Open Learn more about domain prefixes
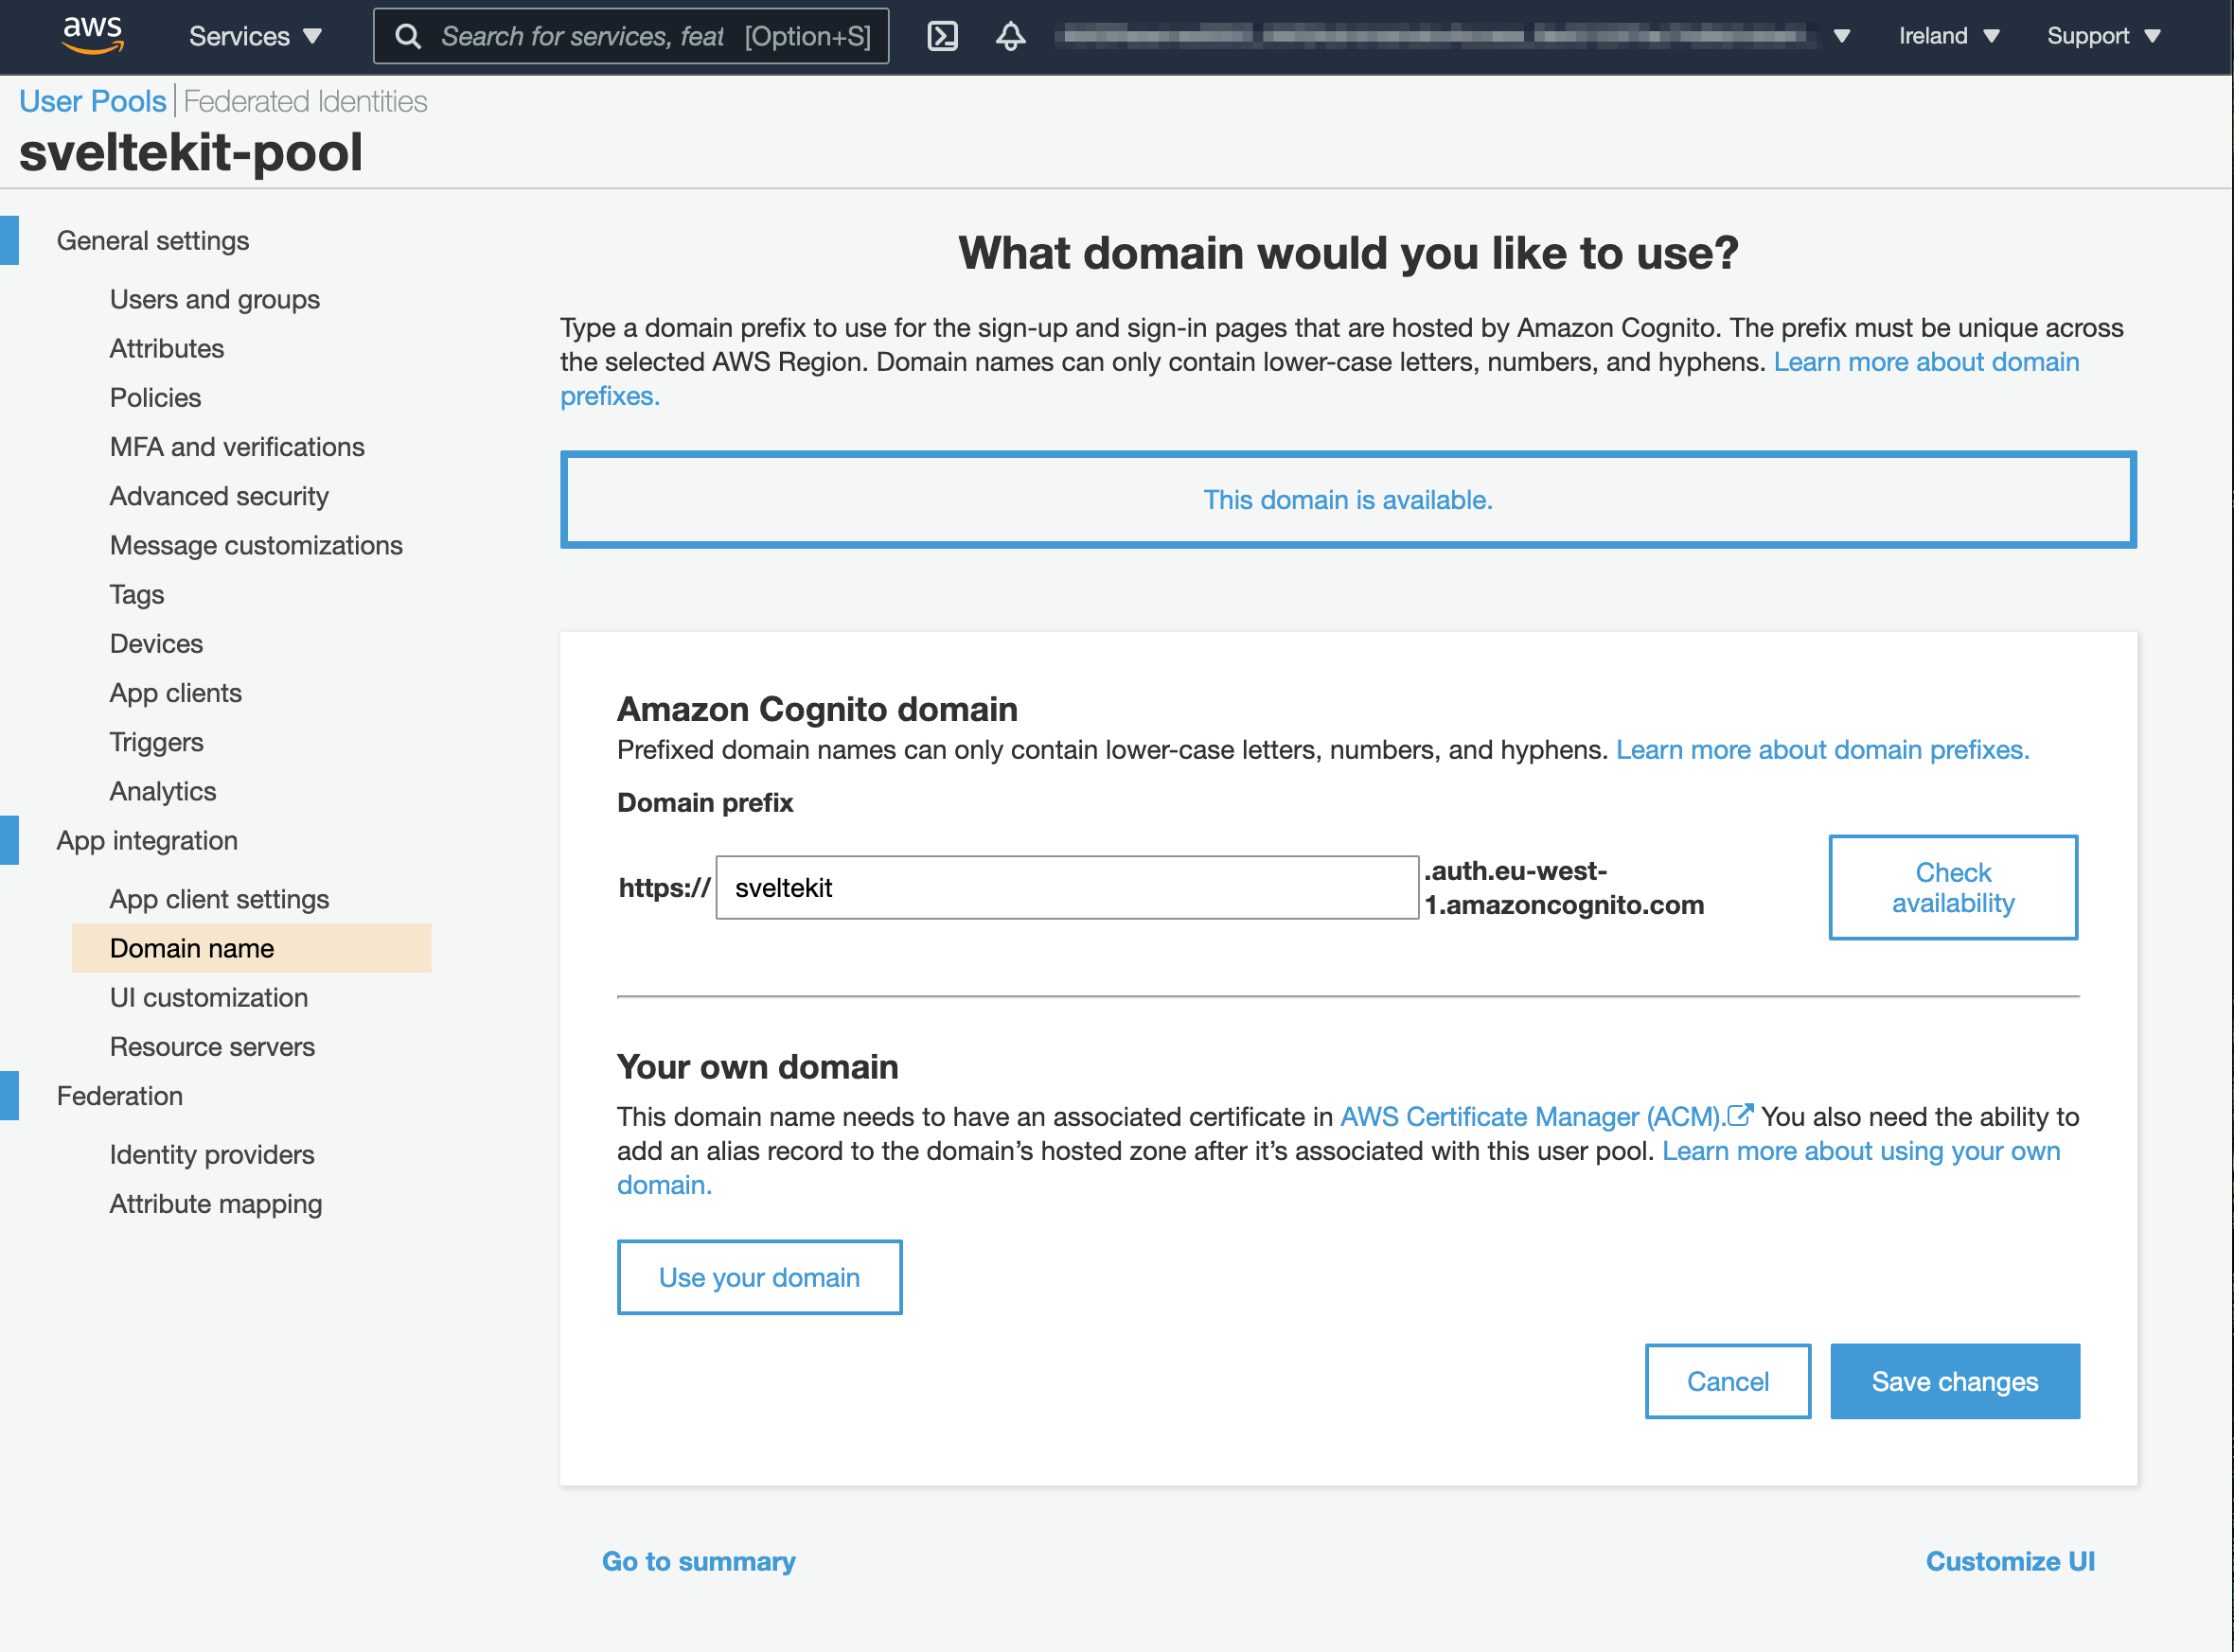Viewport: 2234px width, 1652px height. coord(1823,749)
